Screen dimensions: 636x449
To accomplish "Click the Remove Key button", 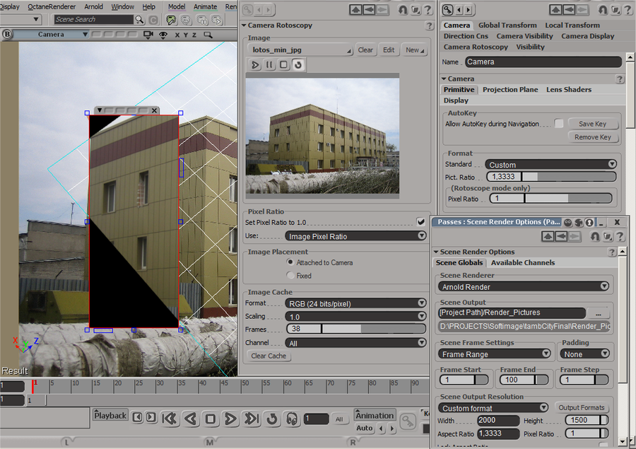I will tap(593, 137).
